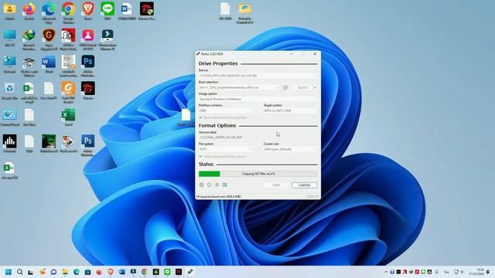
Task: Open the green LINE icon on the taskbar
Action: pyautogui.click(x=167, y=272)
